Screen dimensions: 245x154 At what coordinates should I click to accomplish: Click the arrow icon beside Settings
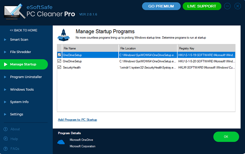[5, 114]
